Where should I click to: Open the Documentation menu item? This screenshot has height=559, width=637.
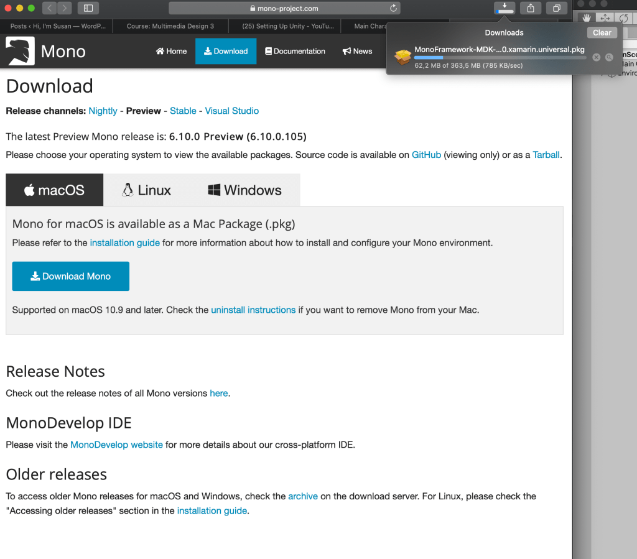point(295,52)
